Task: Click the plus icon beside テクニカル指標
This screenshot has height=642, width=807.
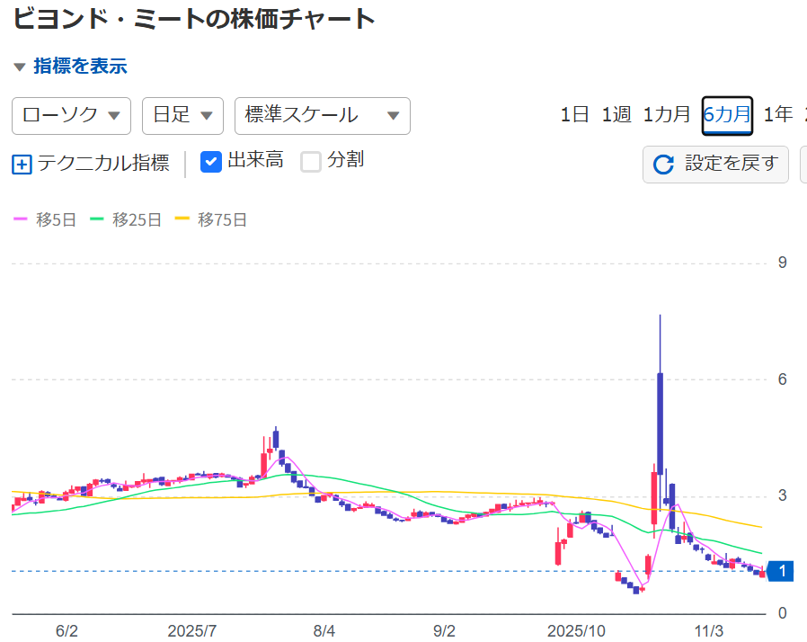Action: (x=22, y=165)
